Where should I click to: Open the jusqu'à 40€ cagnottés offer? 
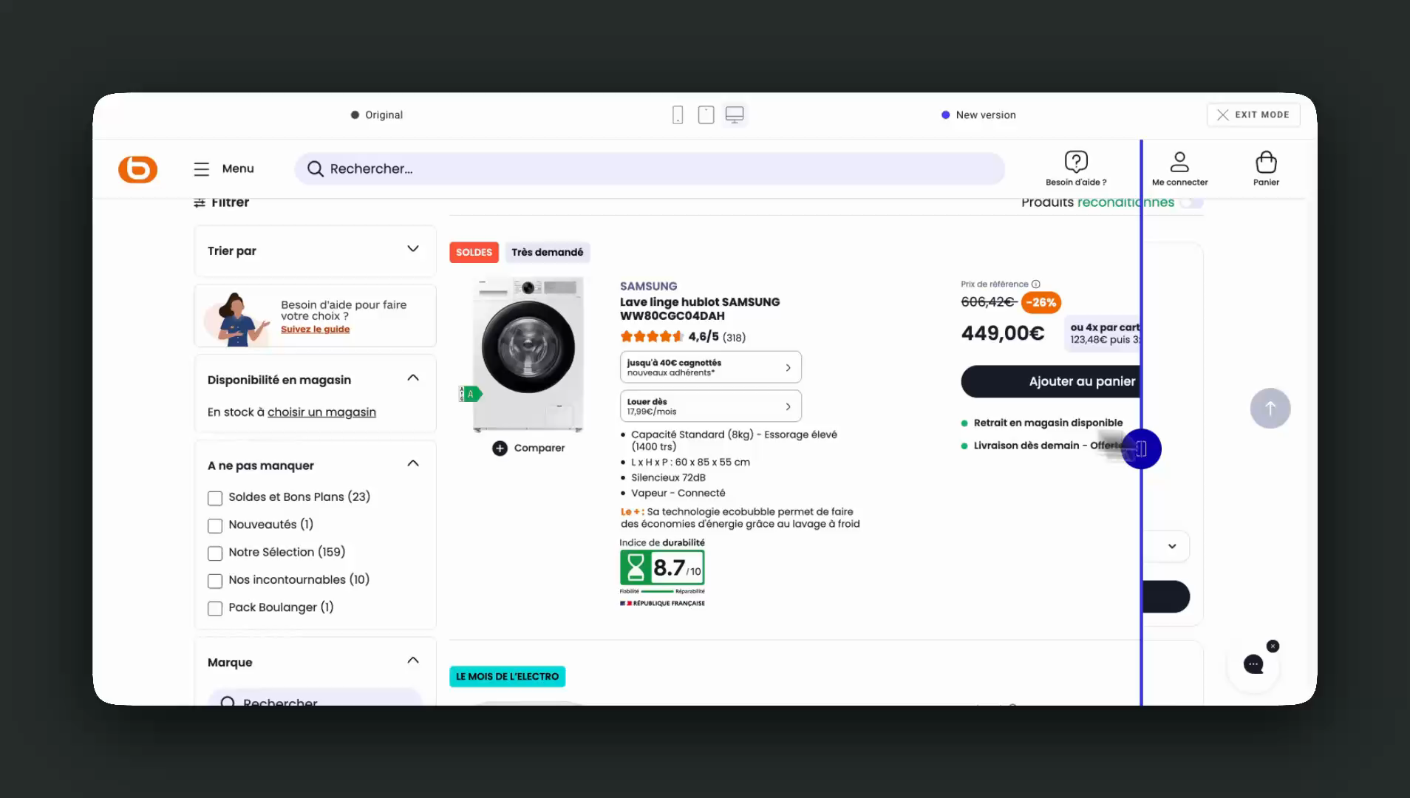(710, 367)
